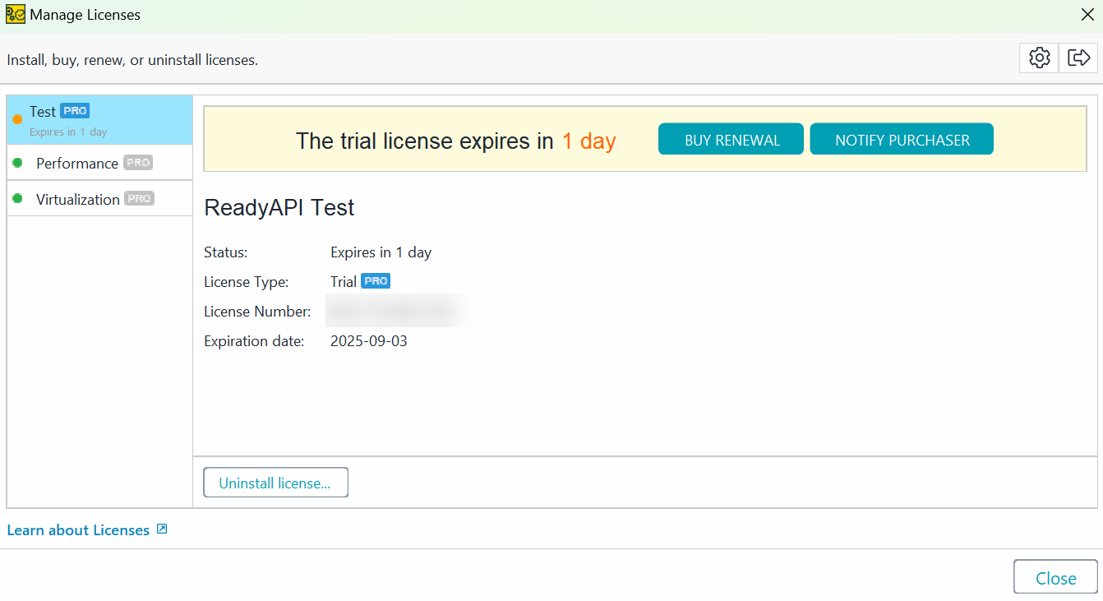The image size is (1103, 601).
Task: Click the Close button at bottom right
Action: pyautogui.click(x=1055, y=577)
